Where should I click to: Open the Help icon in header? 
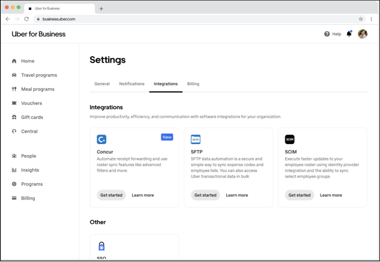click(x=327, y=34)
